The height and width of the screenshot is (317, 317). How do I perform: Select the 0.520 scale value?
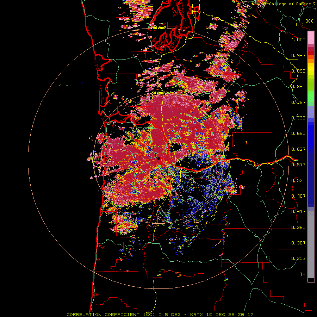(x=298, y=181)
